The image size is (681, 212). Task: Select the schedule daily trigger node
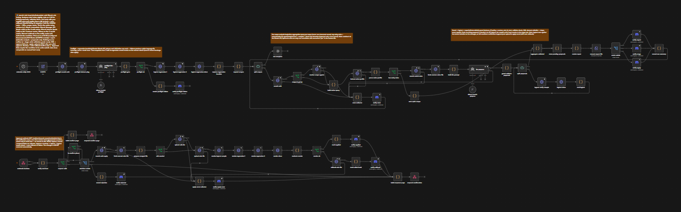[x=23, y=66]
